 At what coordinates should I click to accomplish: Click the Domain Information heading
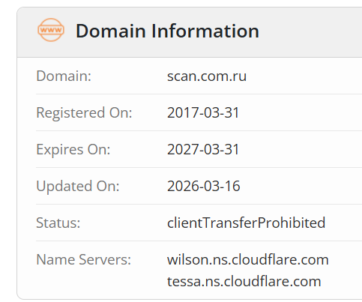tap(167, 31)
